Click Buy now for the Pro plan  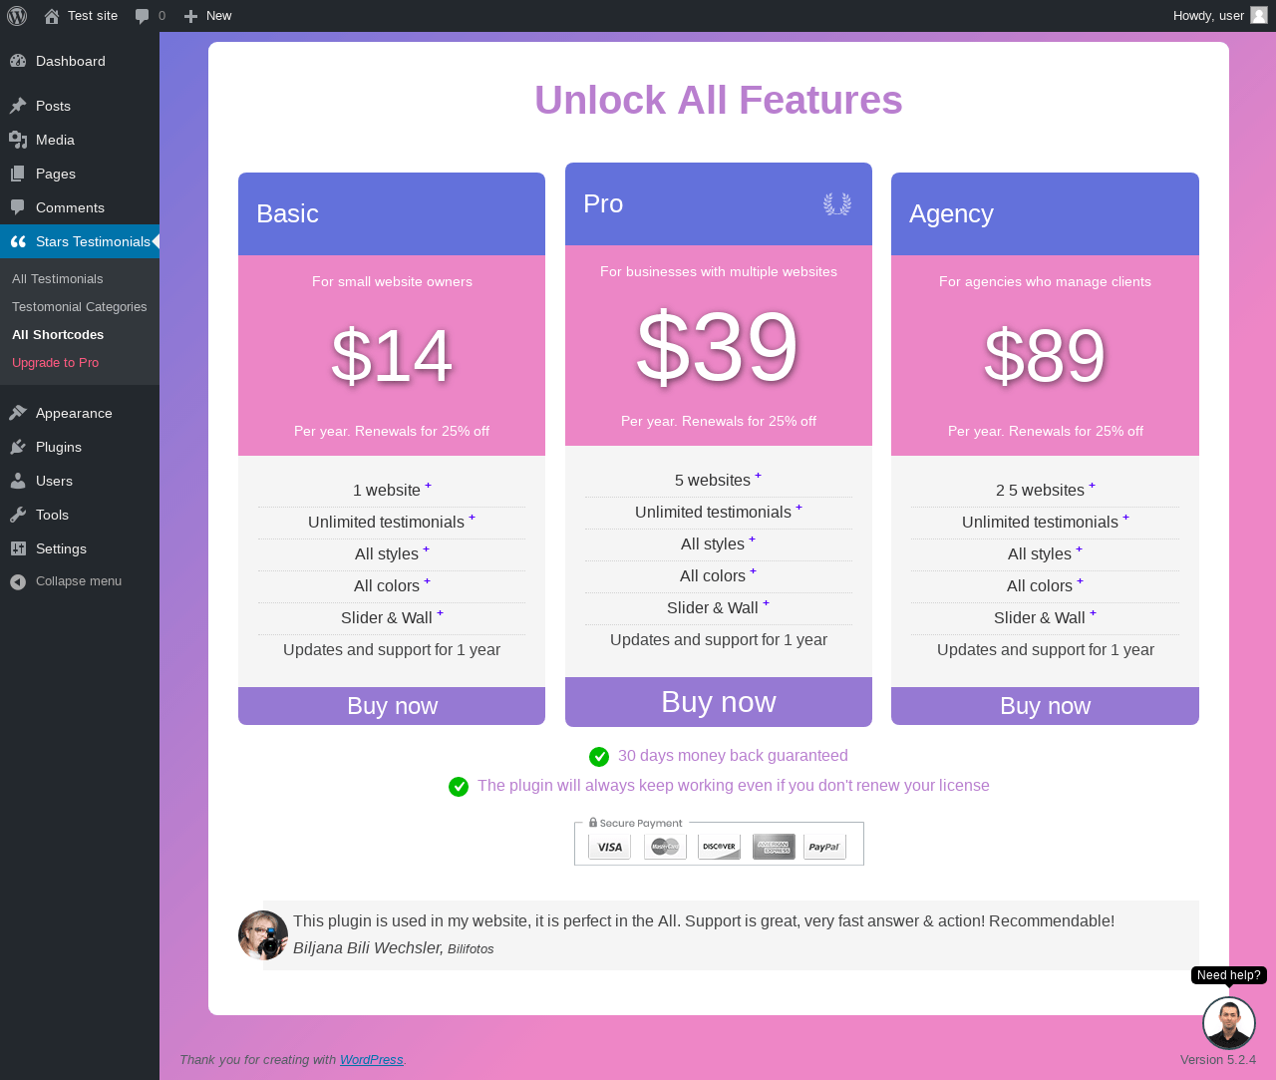(719, 702)
